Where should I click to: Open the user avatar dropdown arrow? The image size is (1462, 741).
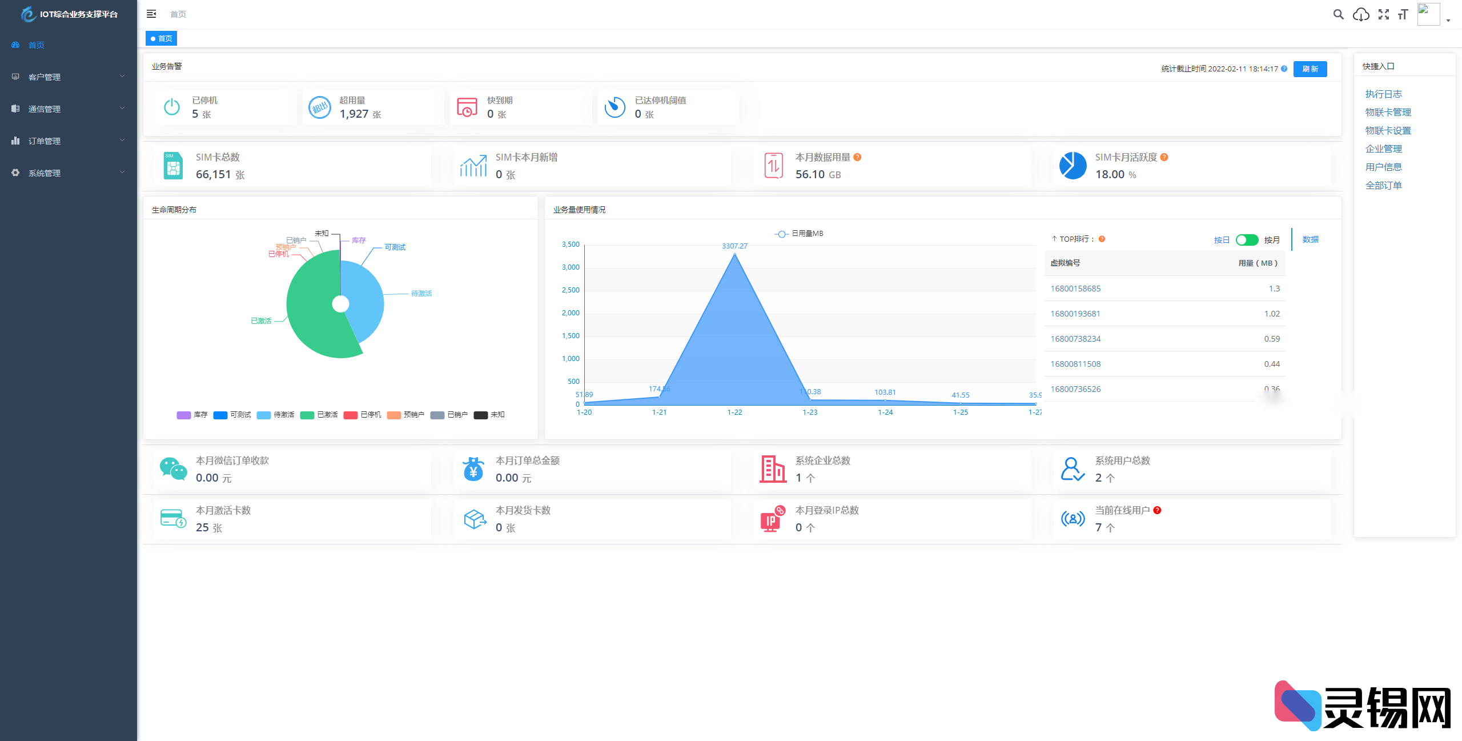[x=1448, y=20]
